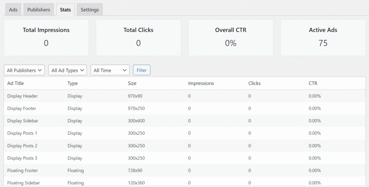
Task: Select the Floating Footer row title
Action: [23, 170]
